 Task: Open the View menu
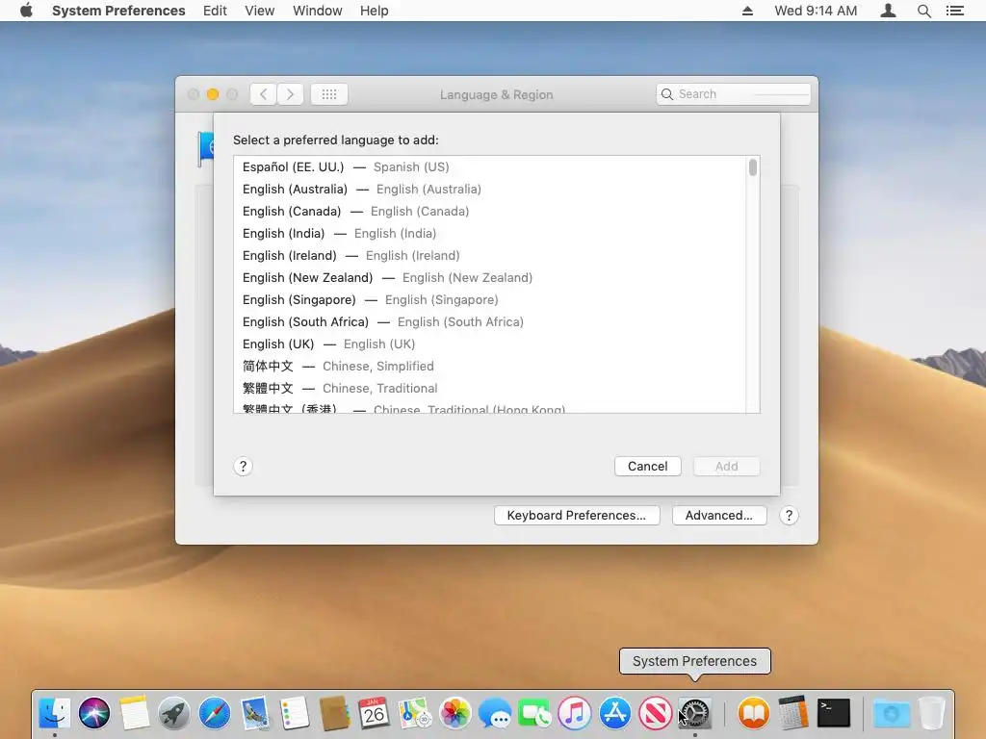coord(260,11)
